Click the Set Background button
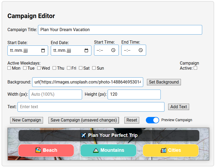 pos(164,82)
